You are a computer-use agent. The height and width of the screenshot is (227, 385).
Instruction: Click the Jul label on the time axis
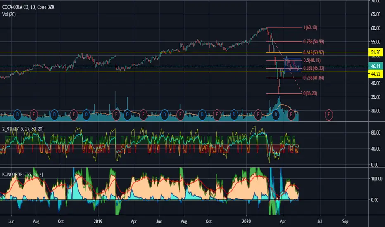(320, 221)
